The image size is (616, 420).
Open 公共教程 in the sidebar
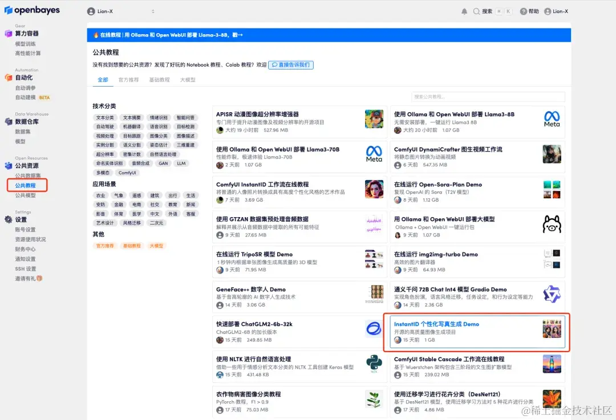click(25, 185)
